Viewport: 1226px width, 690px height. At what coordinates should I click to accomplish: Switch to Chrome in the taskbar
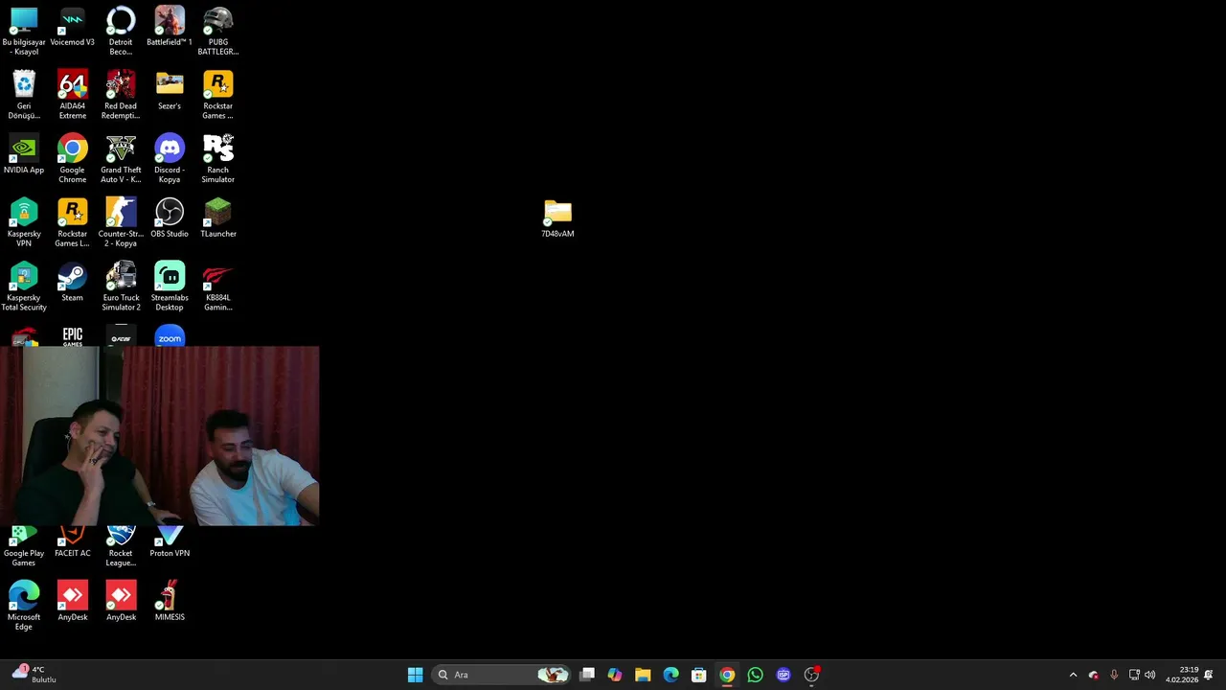click(727, 675)
